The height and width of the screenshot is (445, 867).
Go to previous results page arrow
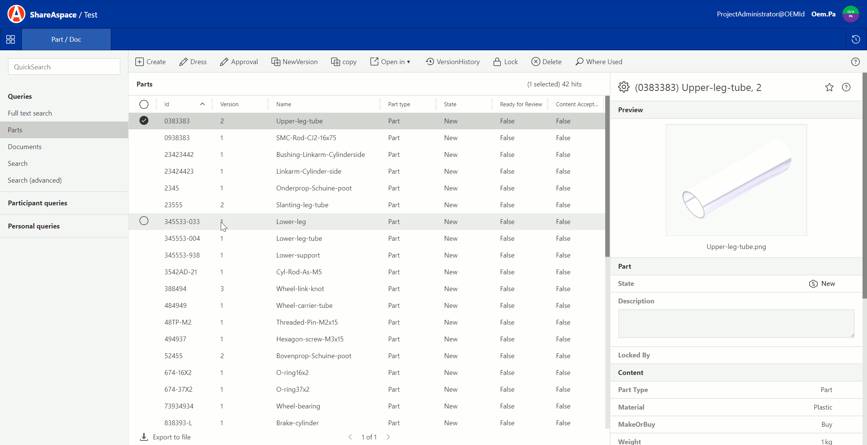(350, 437)
